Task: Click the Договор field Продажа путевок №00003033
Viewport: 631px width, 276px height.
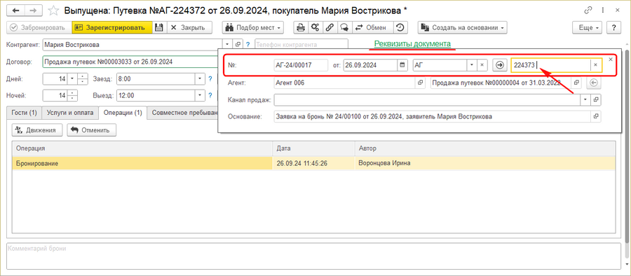Action: point(130,62)
